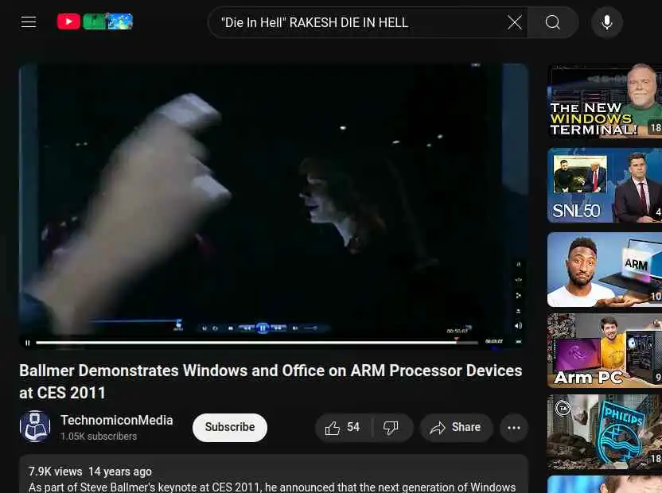
Task: Start voice search with microphone
Action: point(606,22)
